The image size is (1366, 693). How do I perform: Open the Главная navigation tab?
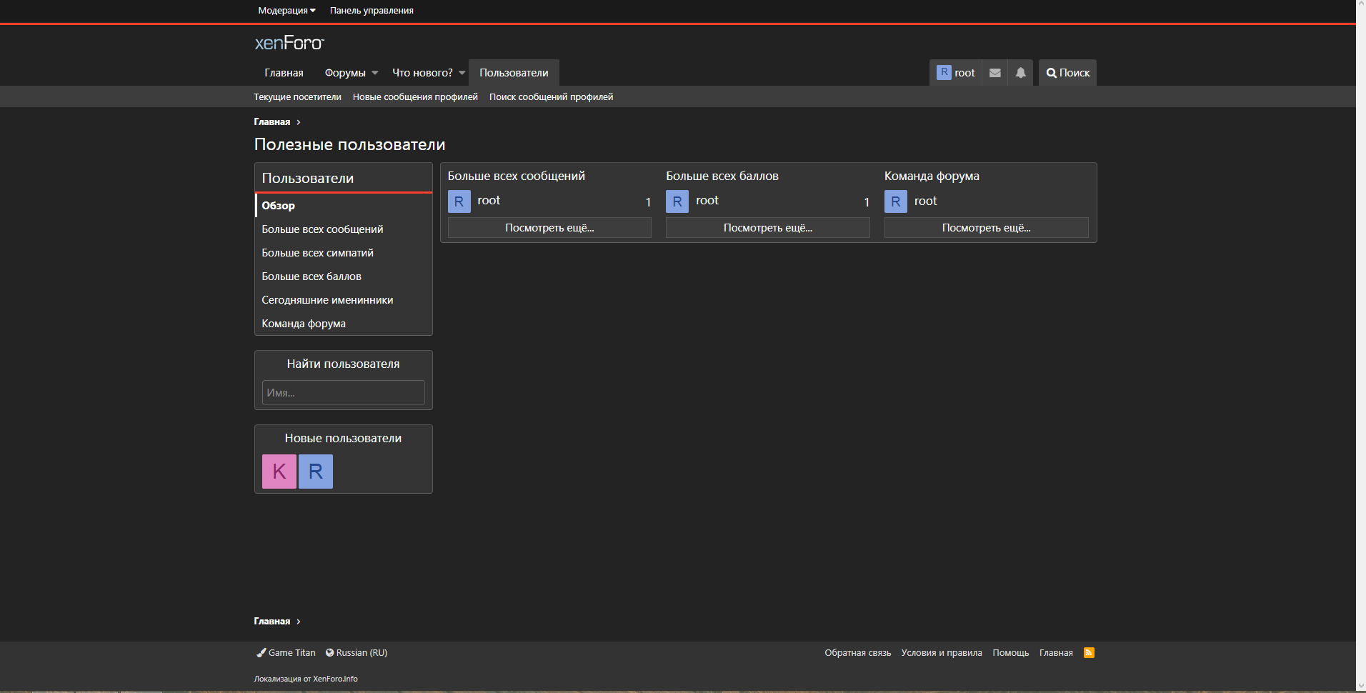click(x=284, y=73)
